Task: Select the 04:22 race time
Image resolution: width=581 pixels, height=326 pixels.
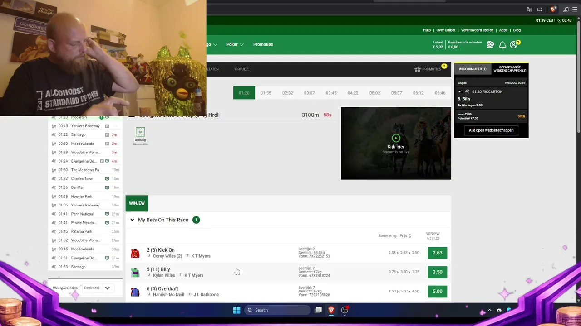Action: pyautogui.click(x=353, y=93)
